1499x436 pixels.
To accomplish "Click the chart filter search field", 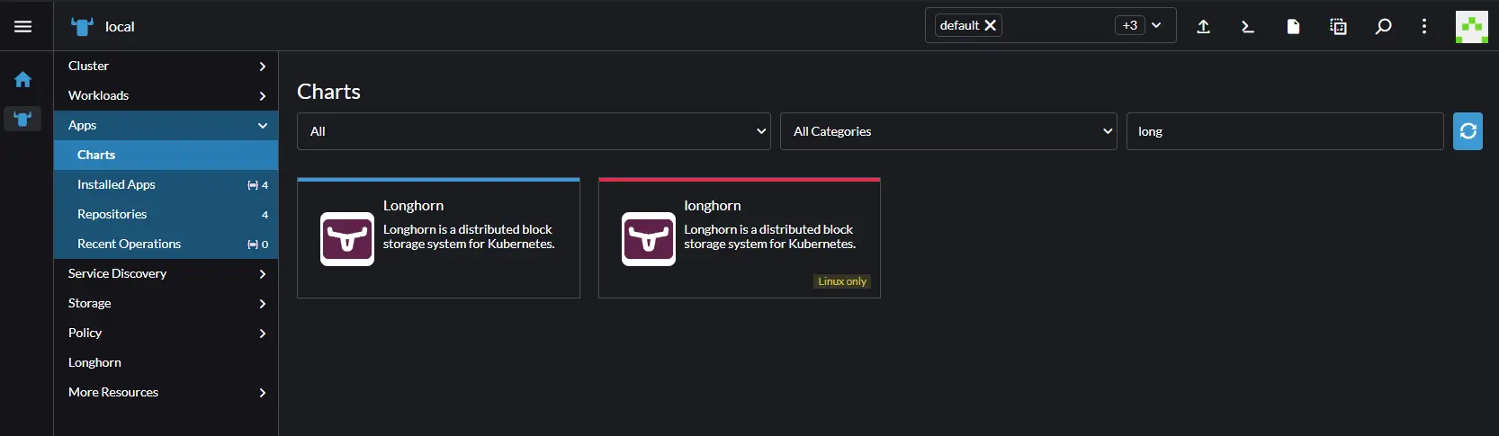I will point(1284,131).
